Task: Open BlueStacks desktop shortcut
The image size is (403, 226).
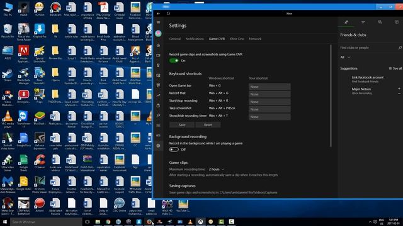Action: 40,118
